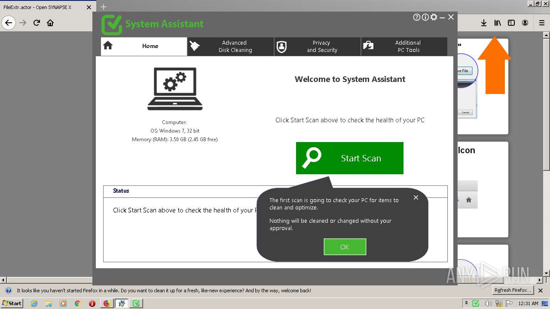This screenshot has height=309, width=550.
Task: Minimize the System Assistant window
Action: click(x=442, y=17)
